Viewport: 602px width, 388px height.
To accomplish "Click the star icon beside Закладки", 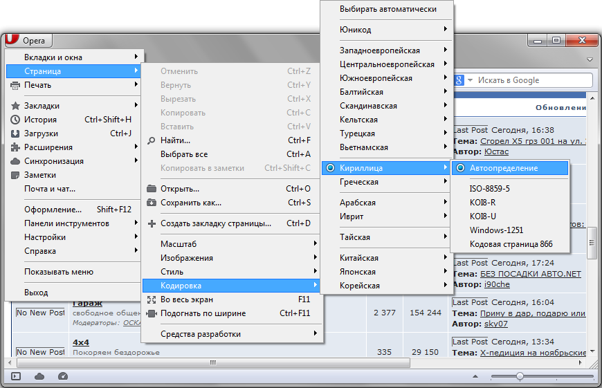I will click(15, 106).
